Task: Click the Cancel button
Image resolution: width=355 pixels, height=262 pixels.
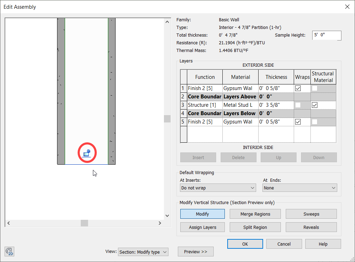Action: point(284,244)
